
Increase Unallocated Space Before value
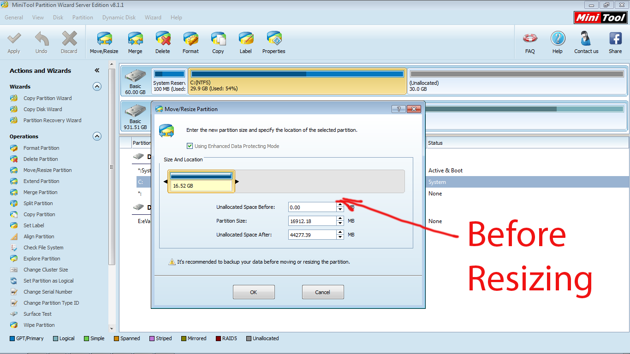pos(340,205)
